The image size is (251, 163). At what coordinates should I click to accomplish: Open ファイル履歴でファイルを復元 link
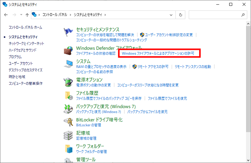point(167,98)
